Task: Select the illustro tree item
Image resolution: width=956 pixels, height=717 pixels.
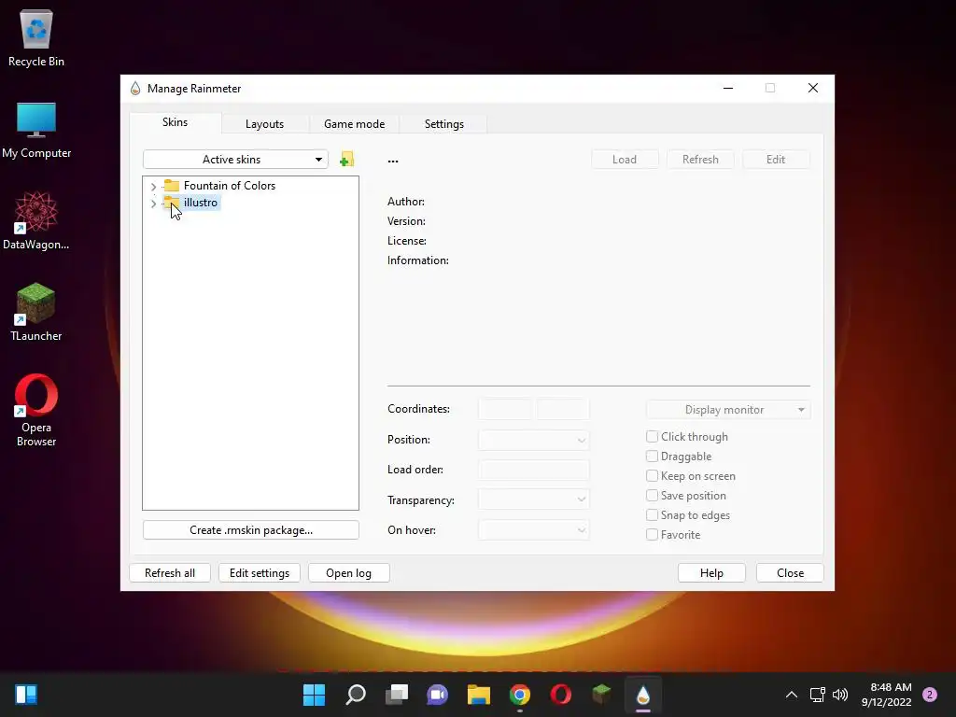Action: click(201, 203)
